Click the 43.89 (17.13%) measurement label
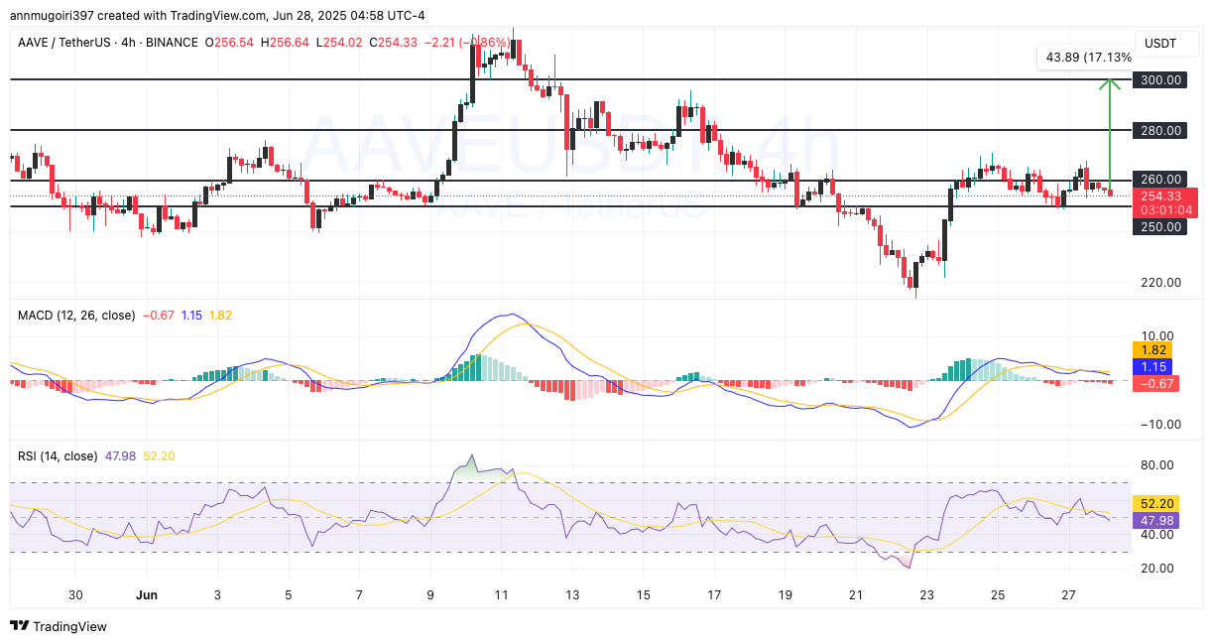Viewport: 1213px width, 643px height. 1086,58
